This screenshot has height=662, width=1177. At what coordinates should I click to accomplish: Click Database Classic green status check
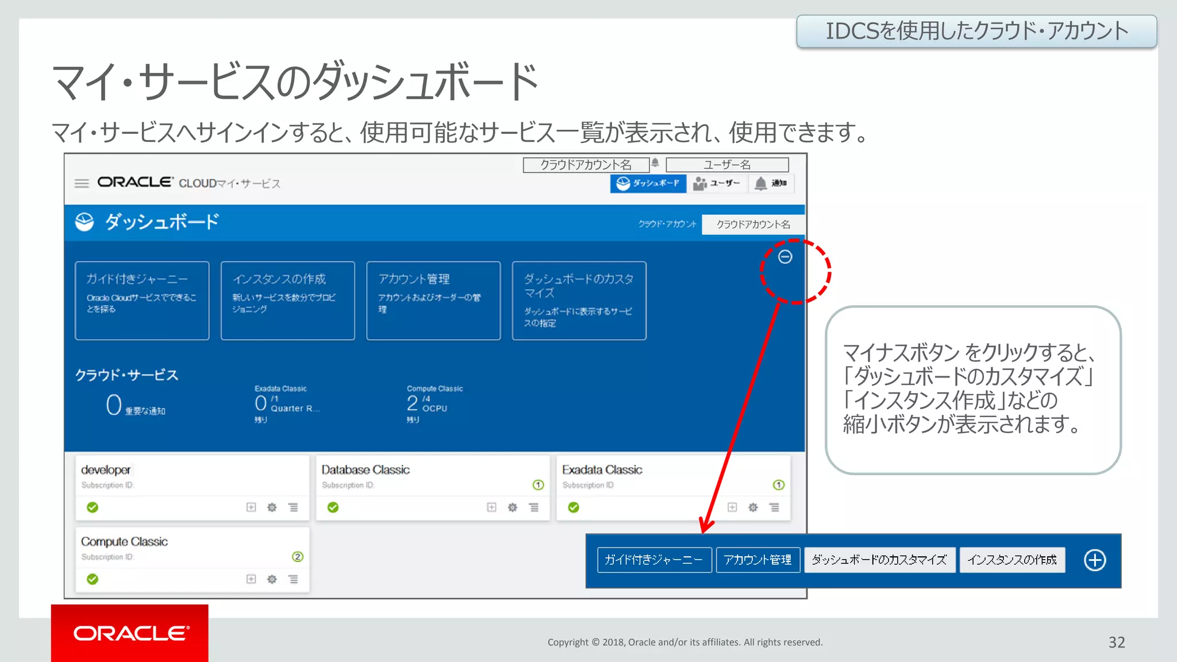[333, 507]
